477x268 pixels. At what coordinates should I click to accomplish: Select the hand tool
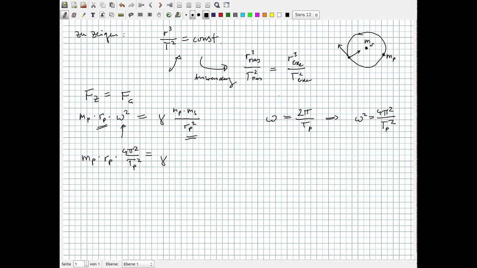click(x=159, y=15)
